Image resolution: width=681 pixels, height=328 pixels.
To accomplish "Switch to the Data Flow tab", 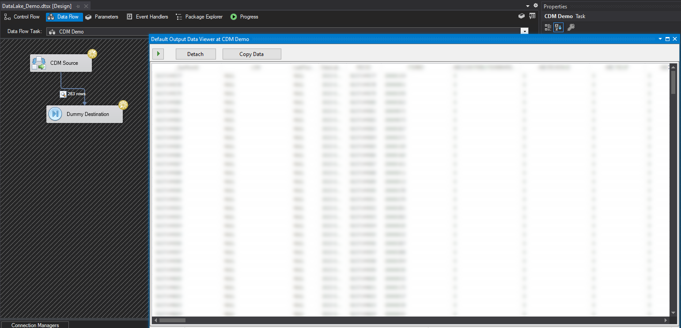I will click(x=64, y=17).
